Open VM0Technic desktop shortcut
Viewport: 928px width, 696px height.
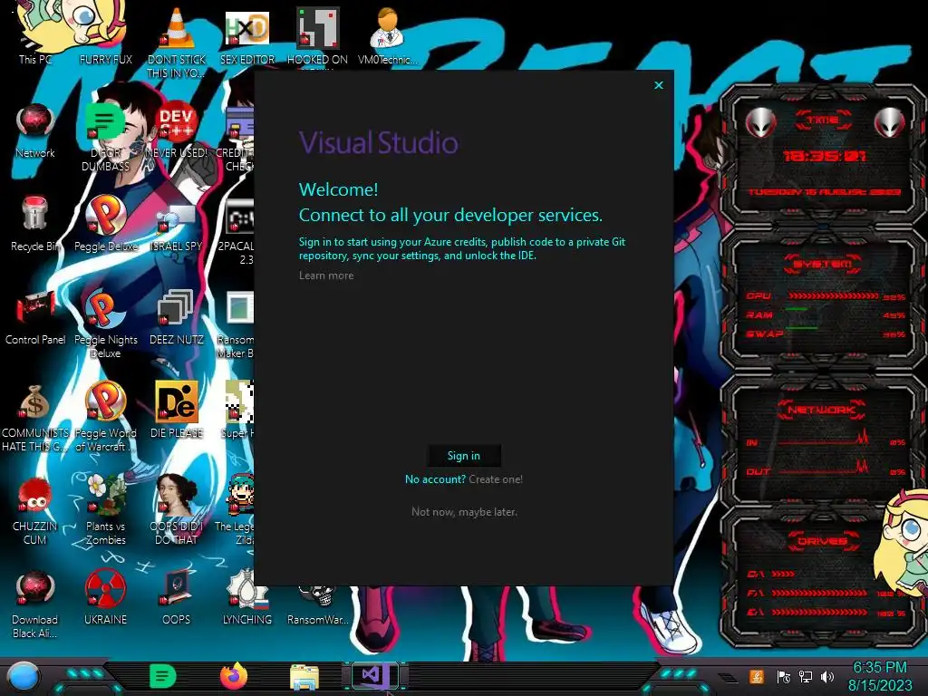(388, 36)
